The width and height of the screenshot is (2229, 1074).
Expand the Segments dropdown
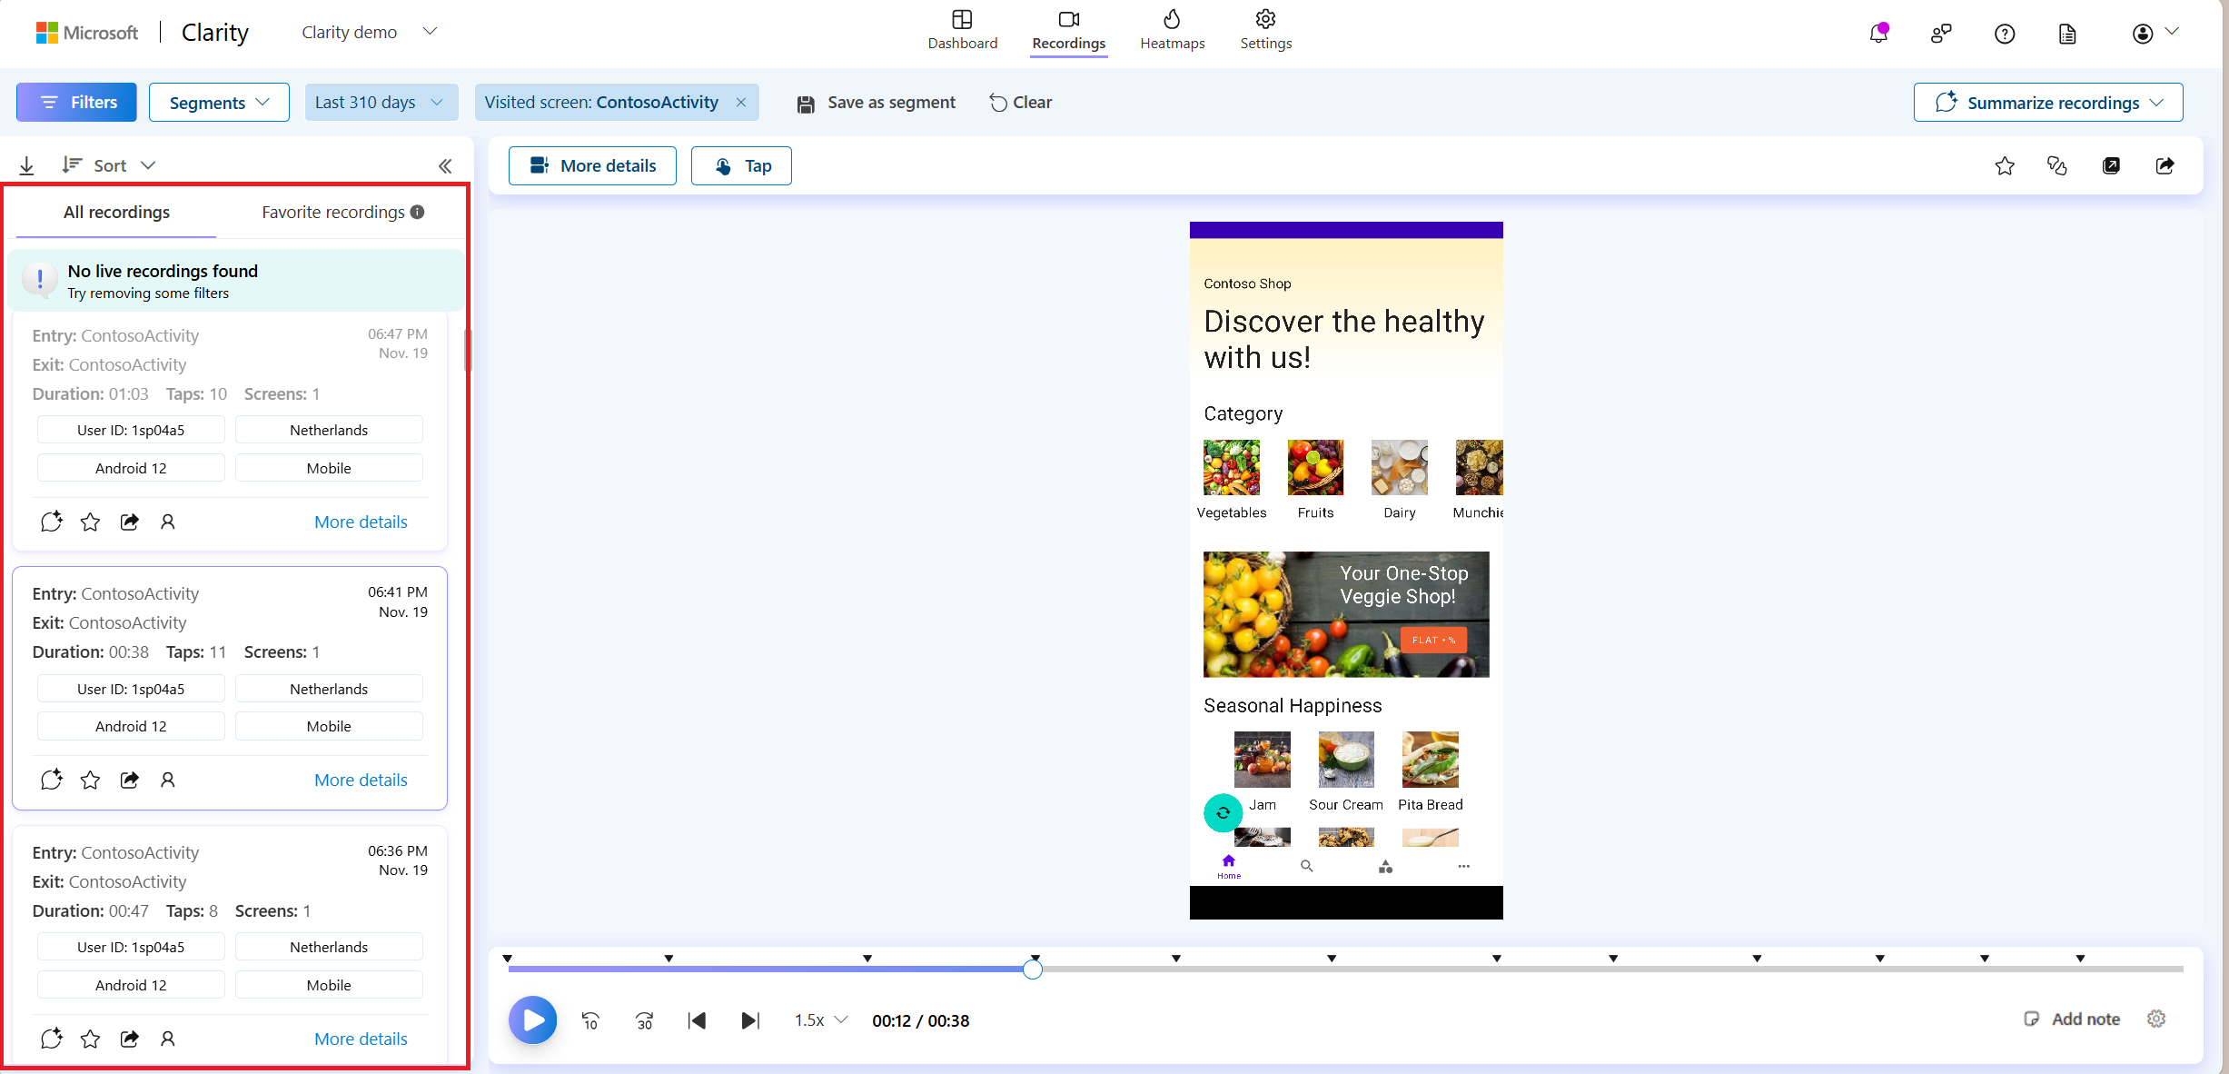tap(219, 103)
